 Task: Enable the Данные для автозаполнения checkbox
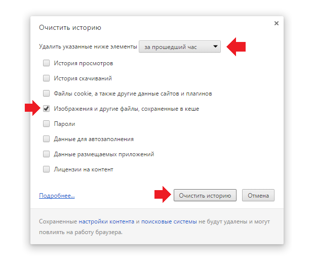46,139
